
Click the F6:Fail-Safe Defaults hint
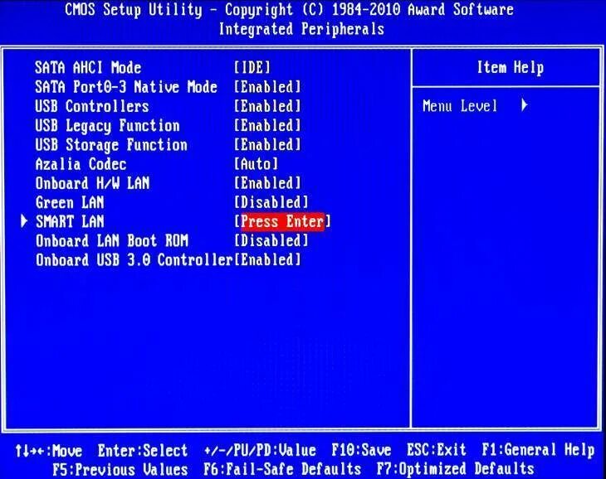tap(282, 470)
